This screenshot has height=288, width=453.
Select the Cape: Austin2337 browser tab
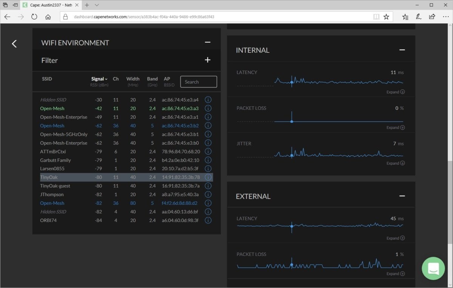(51, 5)
